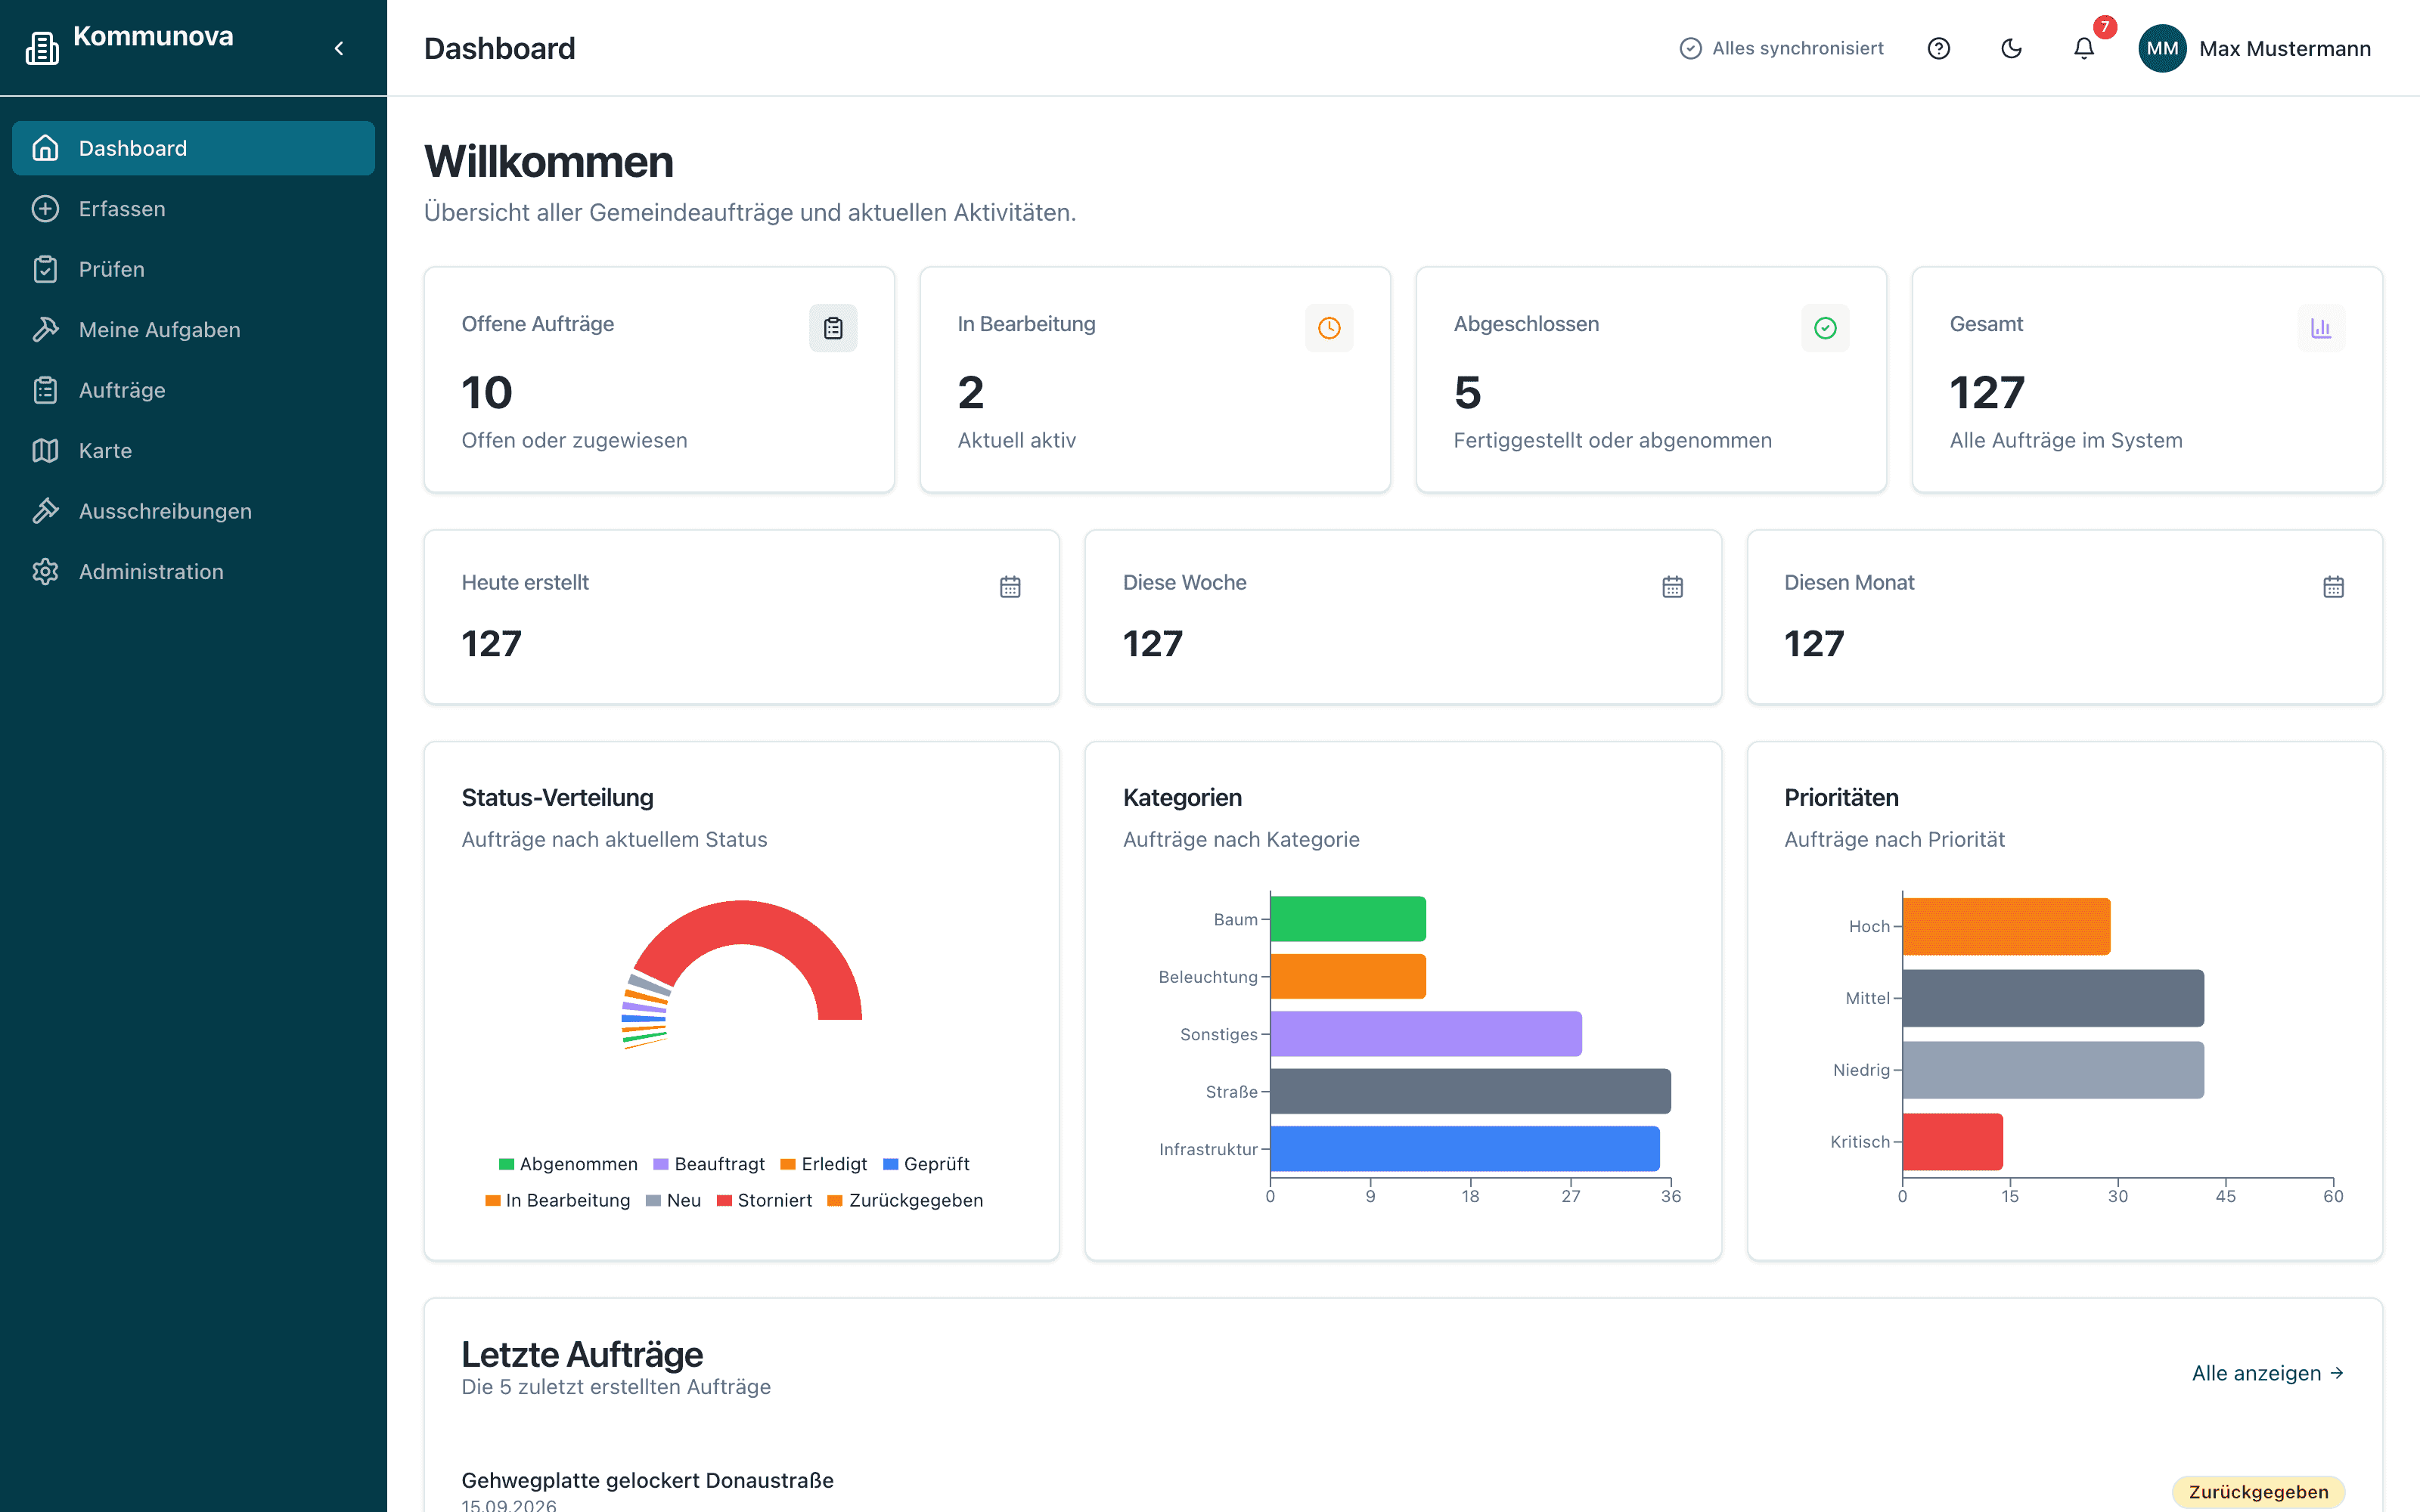Click the green Baum category bar

pos(1348,919)
